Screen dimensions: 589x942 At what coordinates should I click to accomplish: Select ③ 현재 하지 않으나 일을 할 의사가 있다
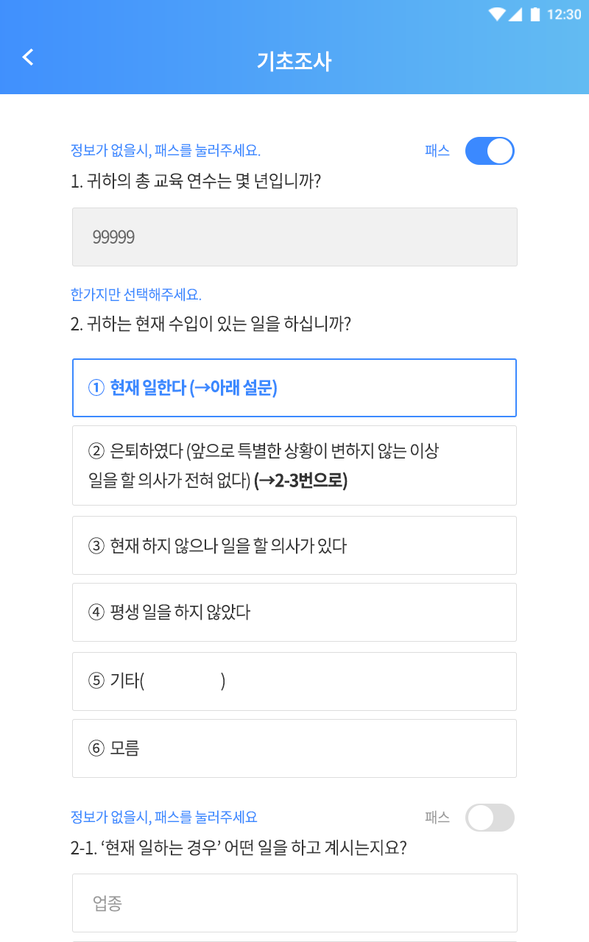[x=294, y=545]
